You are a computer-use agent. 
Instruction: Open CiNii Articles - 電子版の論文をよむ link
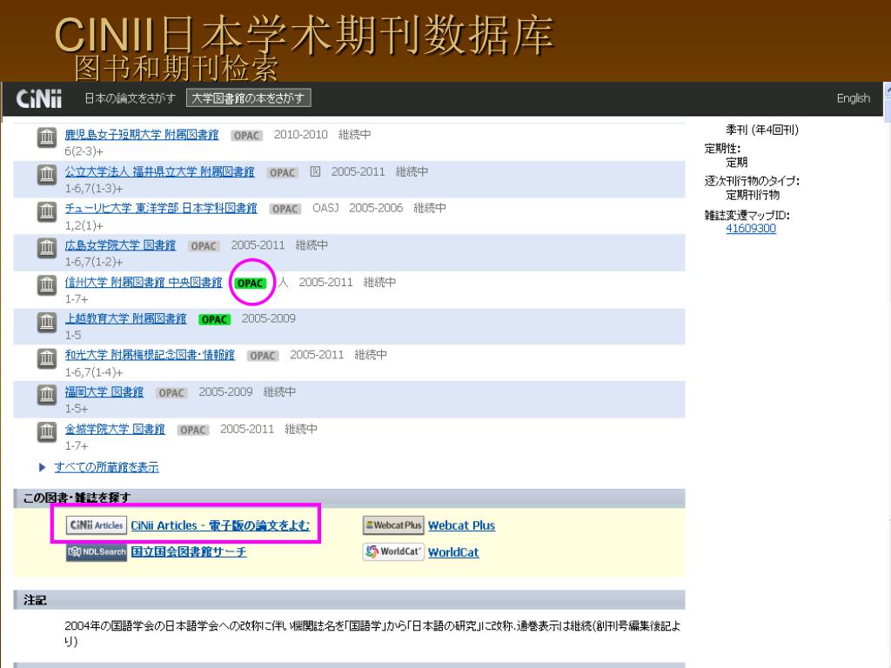pyautogui.click(x=220, y=525)
